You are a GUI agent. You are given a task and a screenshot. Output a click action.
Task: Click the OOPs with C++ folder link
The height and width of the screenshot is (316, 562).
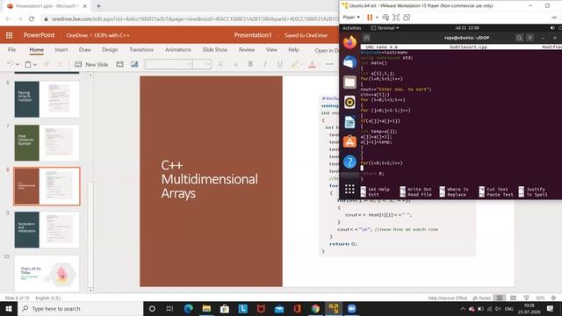[x=112, y=35]
